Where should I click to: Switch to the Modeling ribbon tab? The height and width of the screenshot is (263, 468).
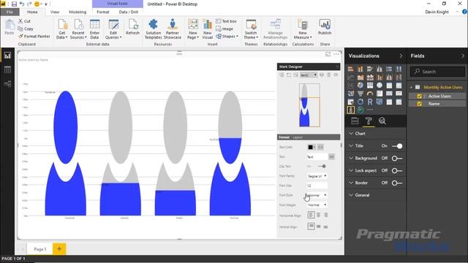tap(78, 12)
